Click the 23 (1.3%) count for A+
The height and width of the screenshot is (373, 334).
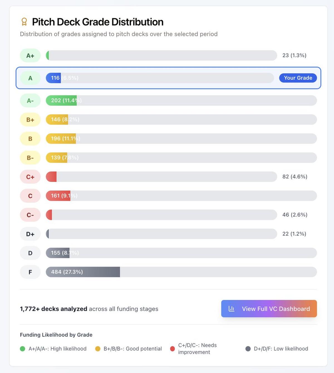(294, 55)
